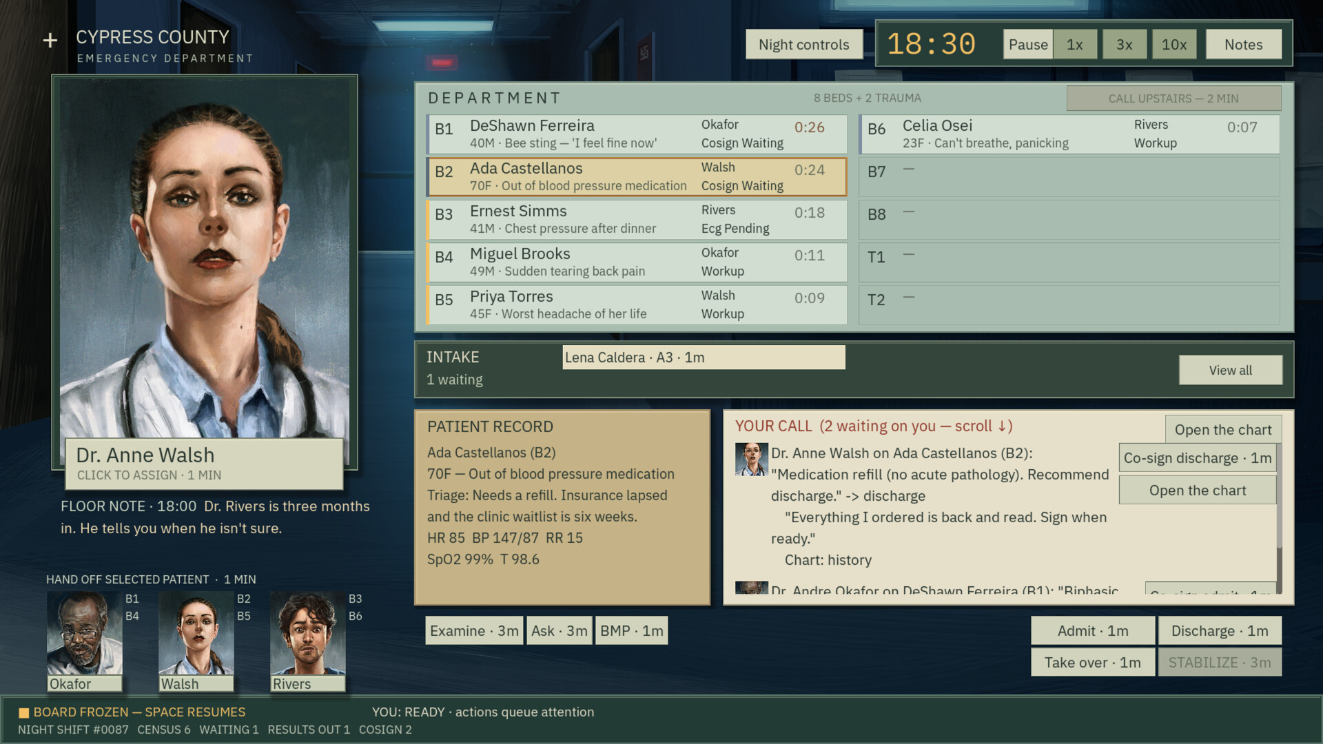Select Priya Torres in bed B5
The width and height of the screenshot is (1323, 744).
click(637, 305)
